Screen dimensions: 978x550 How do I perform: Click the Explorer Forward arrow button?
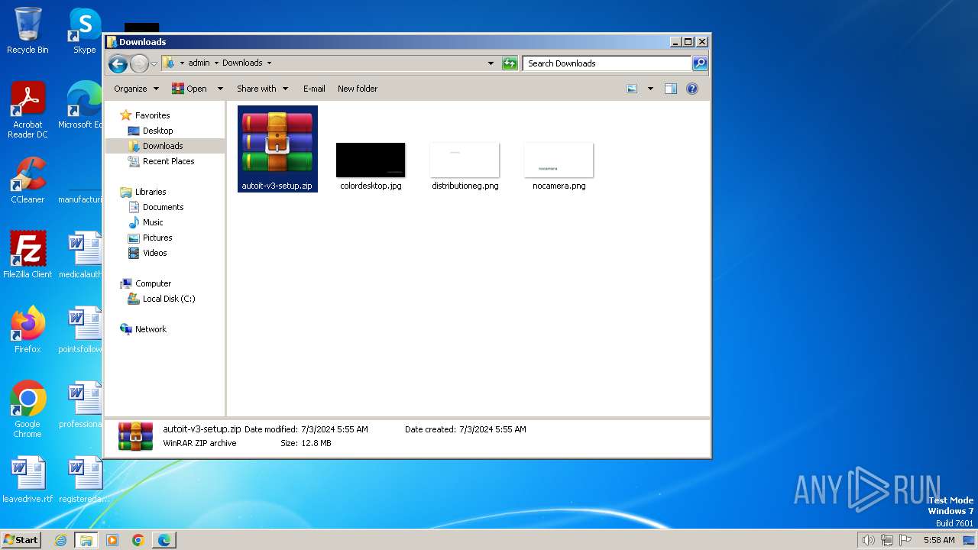tap(139, 63)
